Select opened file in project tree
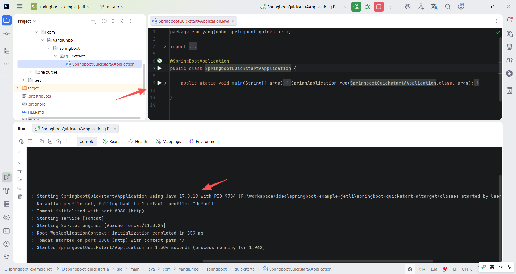516x274 pixels. [x=104, y=21]
